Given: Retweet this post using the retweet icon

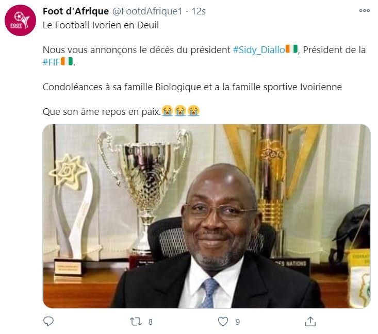Looking at the screenshot, I should click(136, 321).
